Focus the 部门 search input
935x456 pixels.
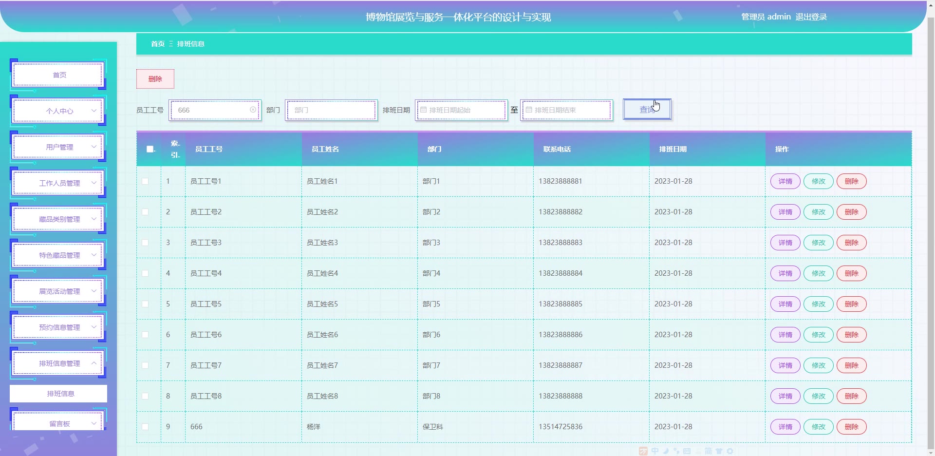pos(331,110)
